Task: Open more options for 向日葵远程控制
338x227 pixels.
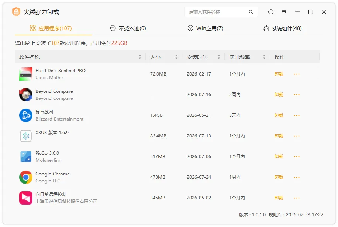Action: coord(297,198)
